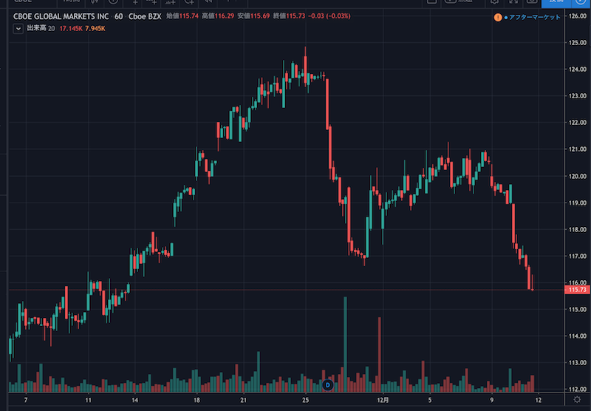
Task: Click the blue publish button at top
Action: (x=555, y=2)
